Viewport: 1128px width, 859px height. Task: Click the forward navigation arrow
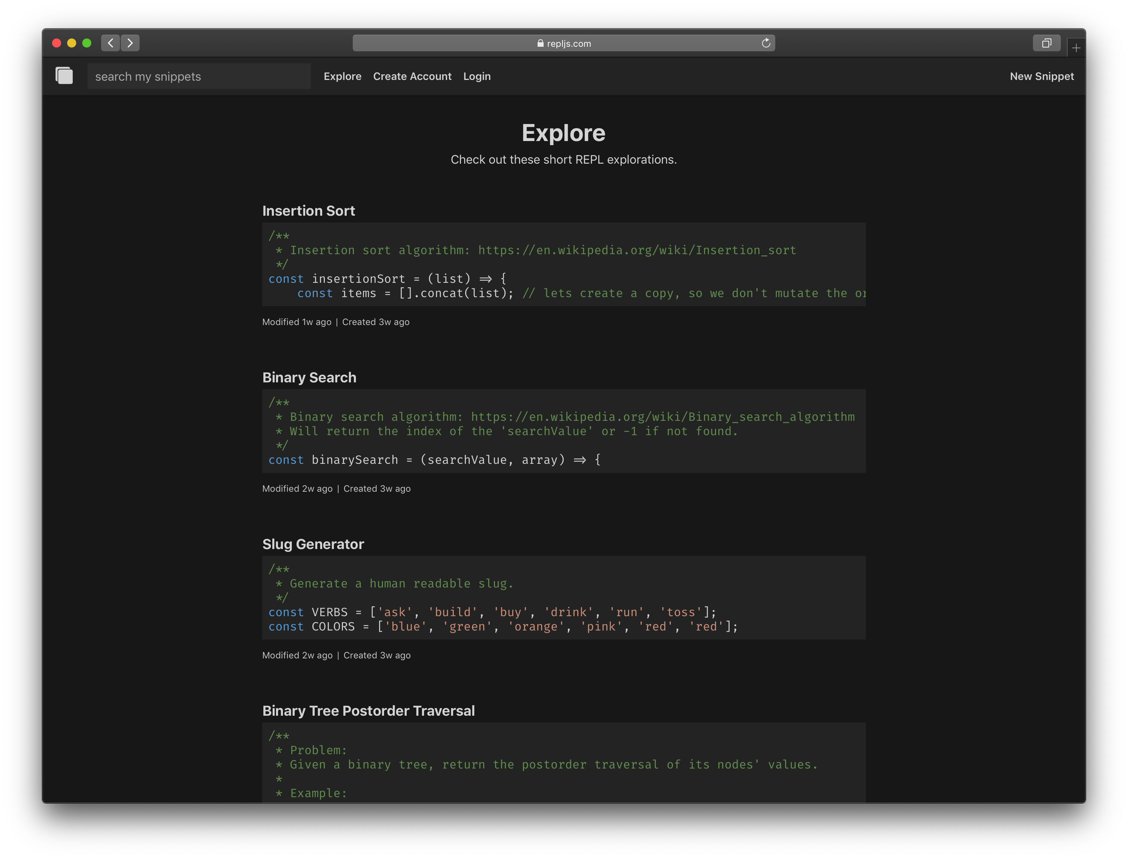tap(130, 43)
